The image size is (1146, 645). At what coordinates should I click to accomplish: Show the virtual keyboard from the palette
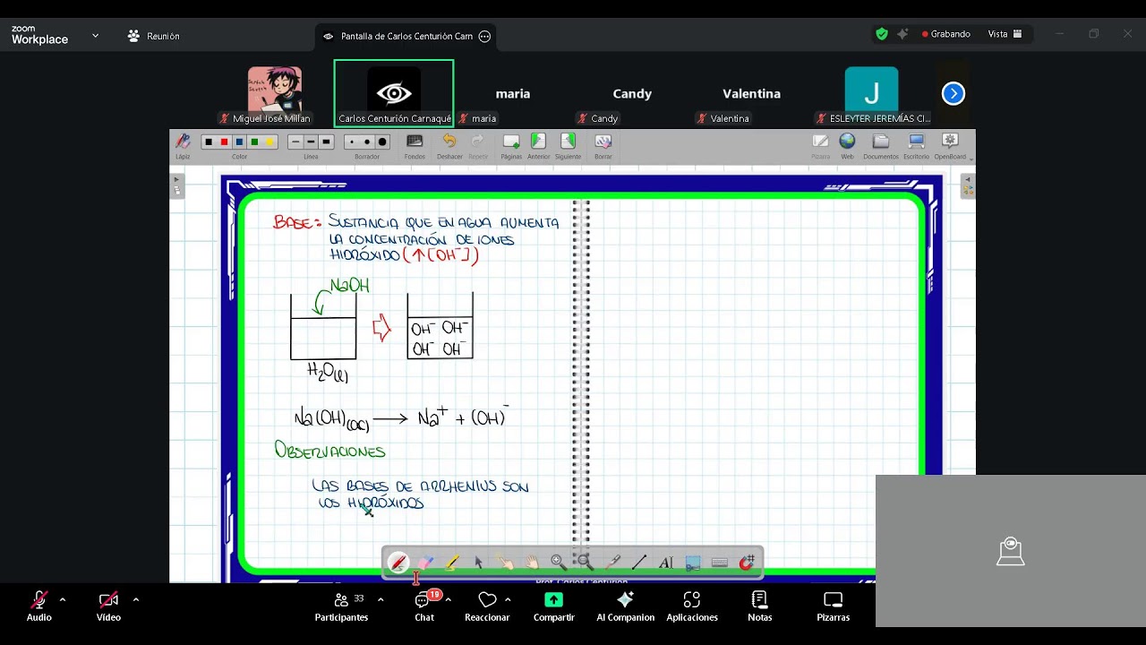720,563
